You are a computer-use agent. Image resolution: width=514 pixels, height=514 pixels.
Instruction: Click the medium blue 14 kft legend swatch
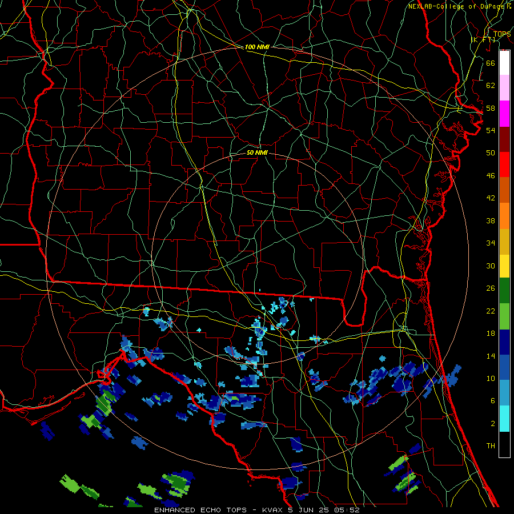(x=504, y=367)
